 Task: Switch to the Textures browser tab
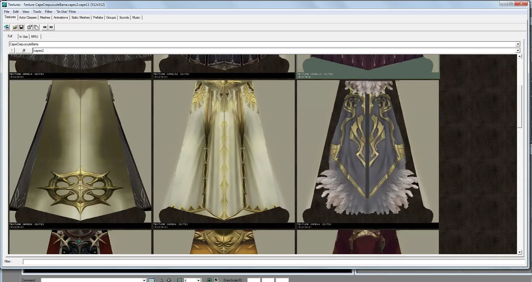(x=10, y=17)
